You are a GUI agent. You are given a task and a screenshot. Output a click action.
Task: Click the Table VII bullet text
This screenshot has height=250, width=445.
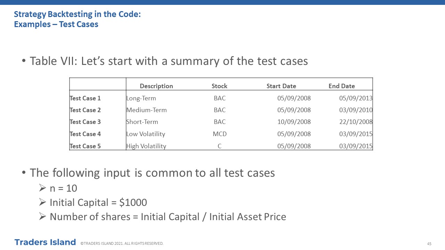click(x=169, y=61)
